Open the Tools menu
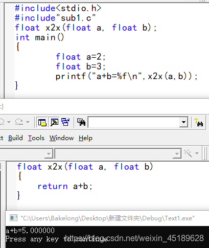 [36, 138]
